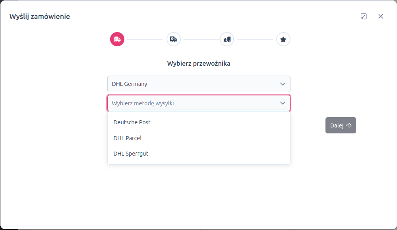Jump to the star final step
This screenshot has width=397, height=230.
point(283,39)
